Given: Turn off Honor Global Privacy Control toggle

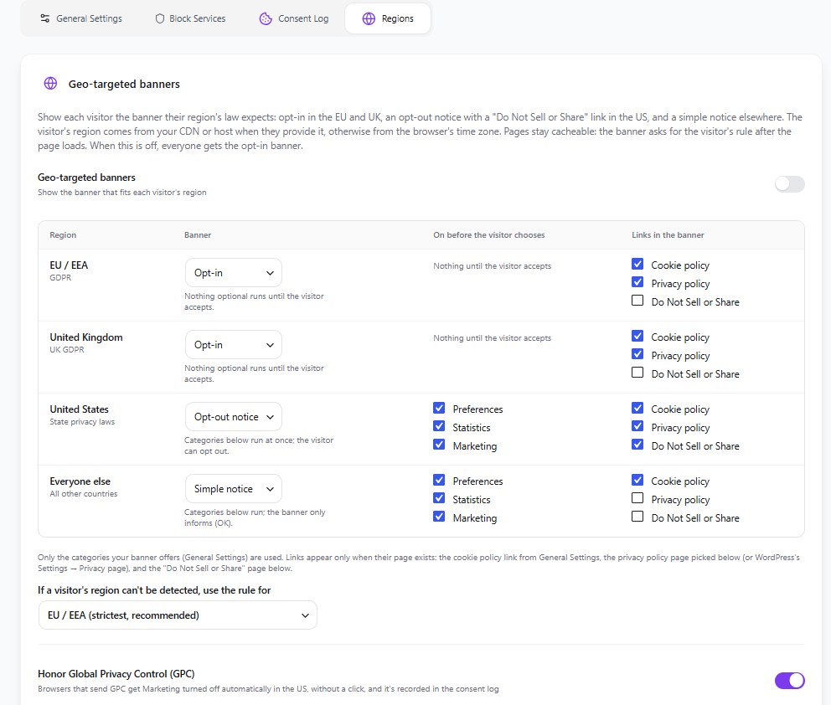Looking at the screenshot, I should (x=789, y=680).
